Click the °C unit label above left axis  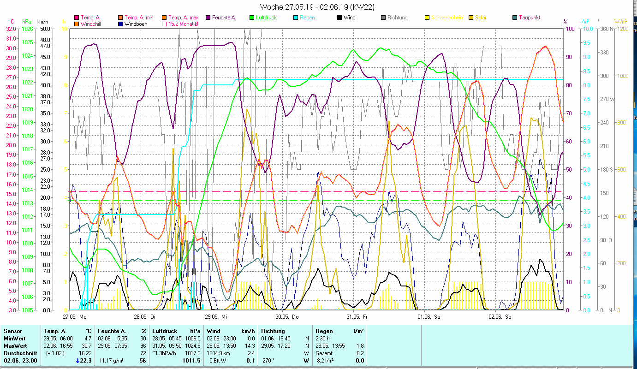12,22
